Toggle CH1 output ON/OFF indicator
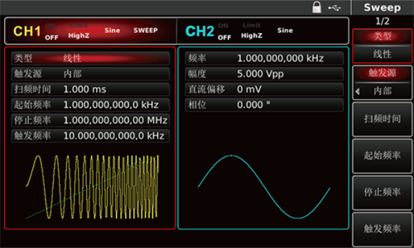414x248 pixels. [51, 32]
